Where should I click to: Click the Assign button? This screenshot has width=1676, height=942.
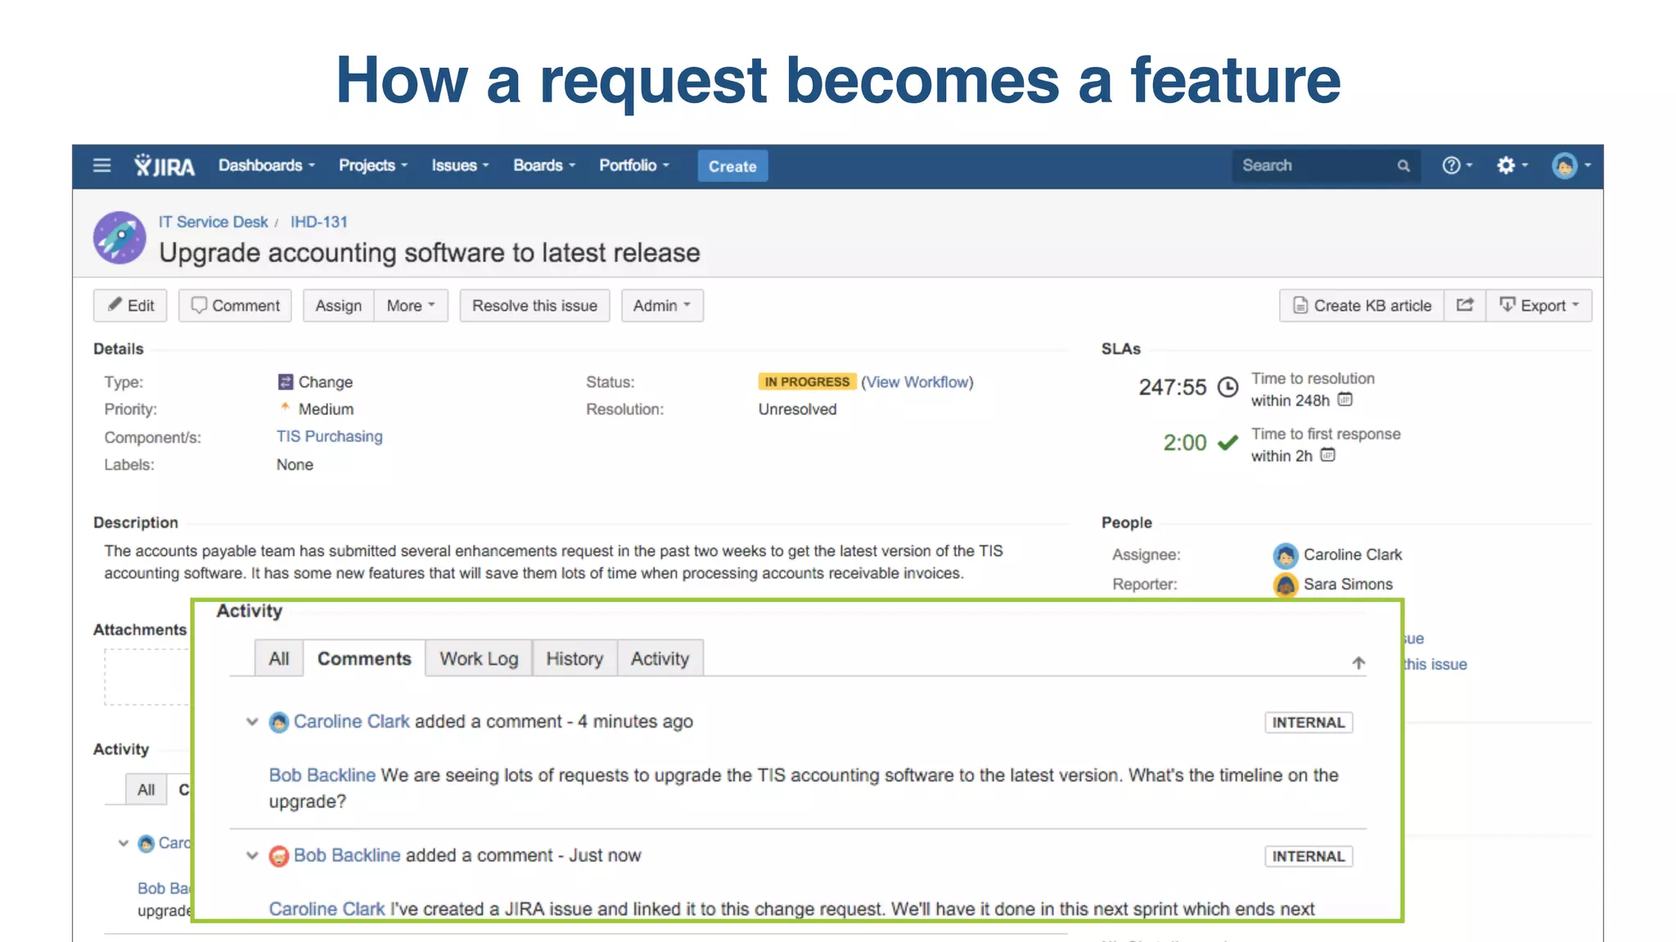point(338,305)
